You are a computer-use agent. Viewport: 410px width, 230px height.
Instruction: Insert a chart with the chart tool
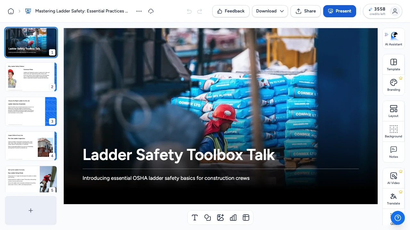(233, 218)
